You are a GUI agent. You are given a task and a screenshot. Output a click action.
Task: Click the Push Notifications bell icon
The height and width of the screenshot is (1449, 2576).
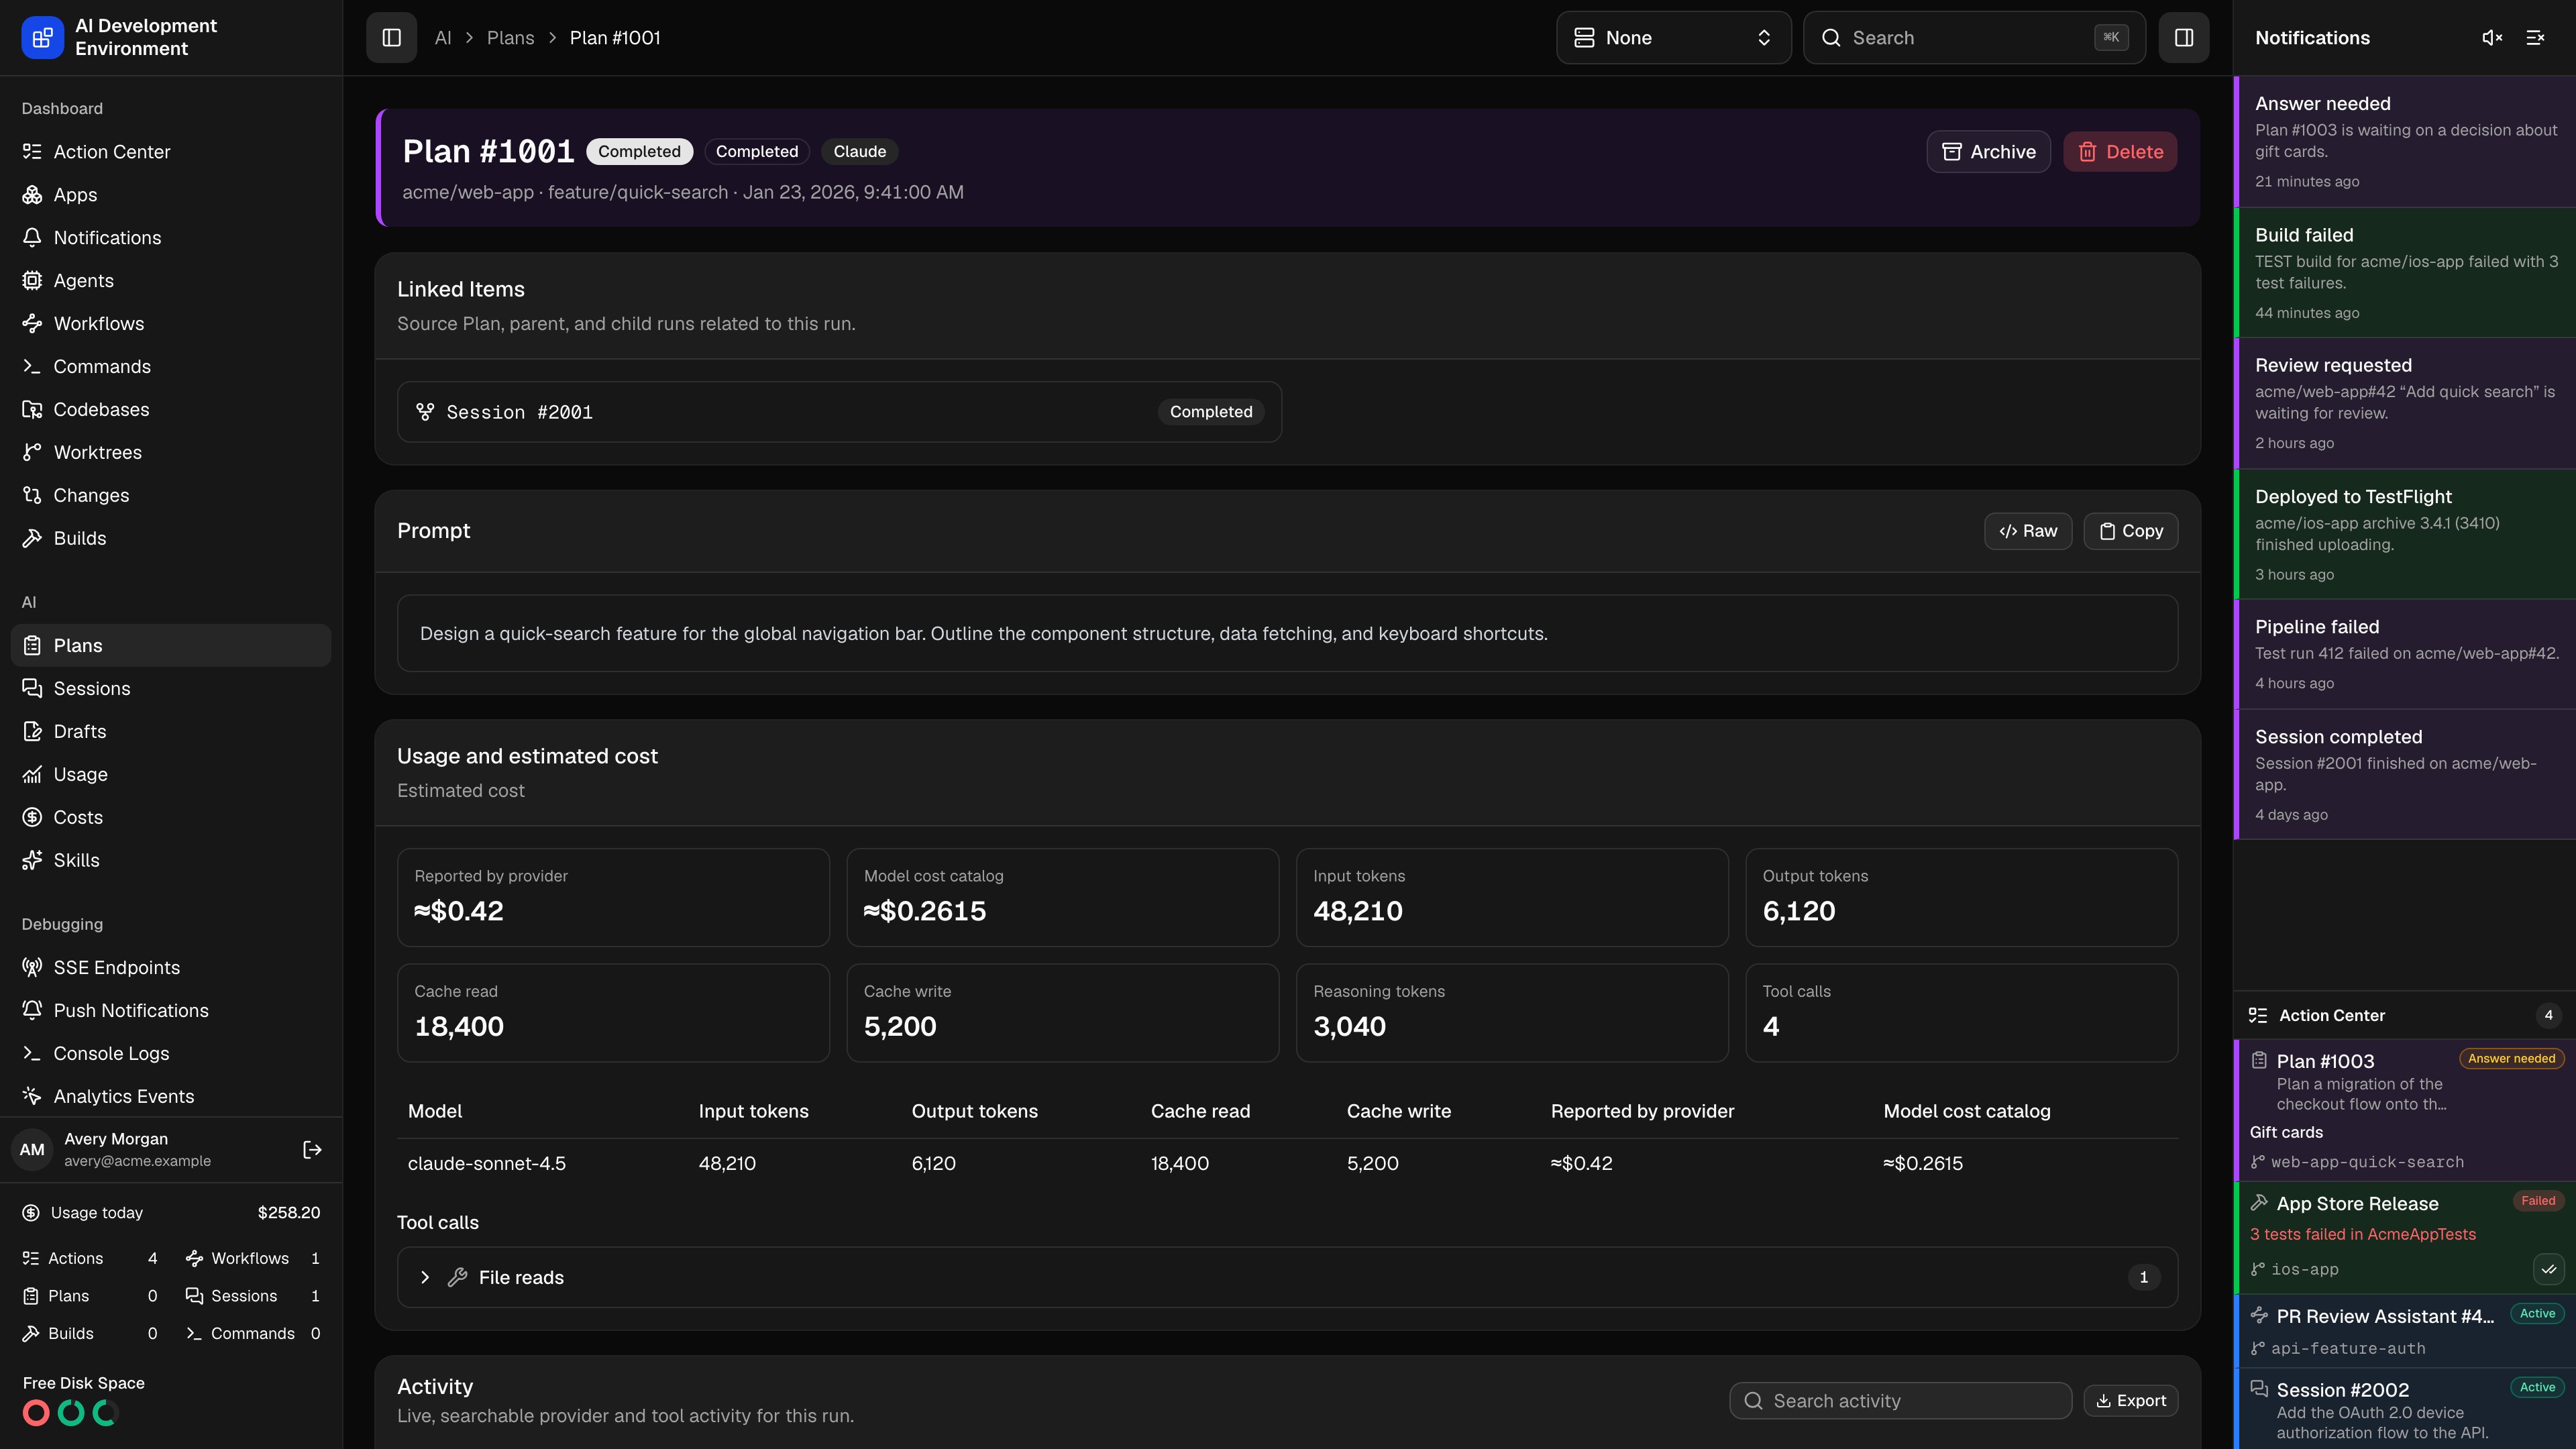32,1011
